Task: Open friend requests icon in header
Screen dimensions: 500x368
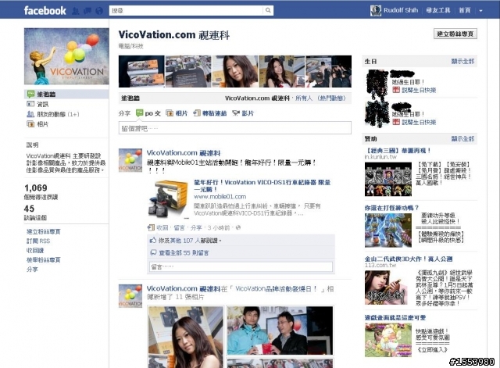Action: (75, 11)
